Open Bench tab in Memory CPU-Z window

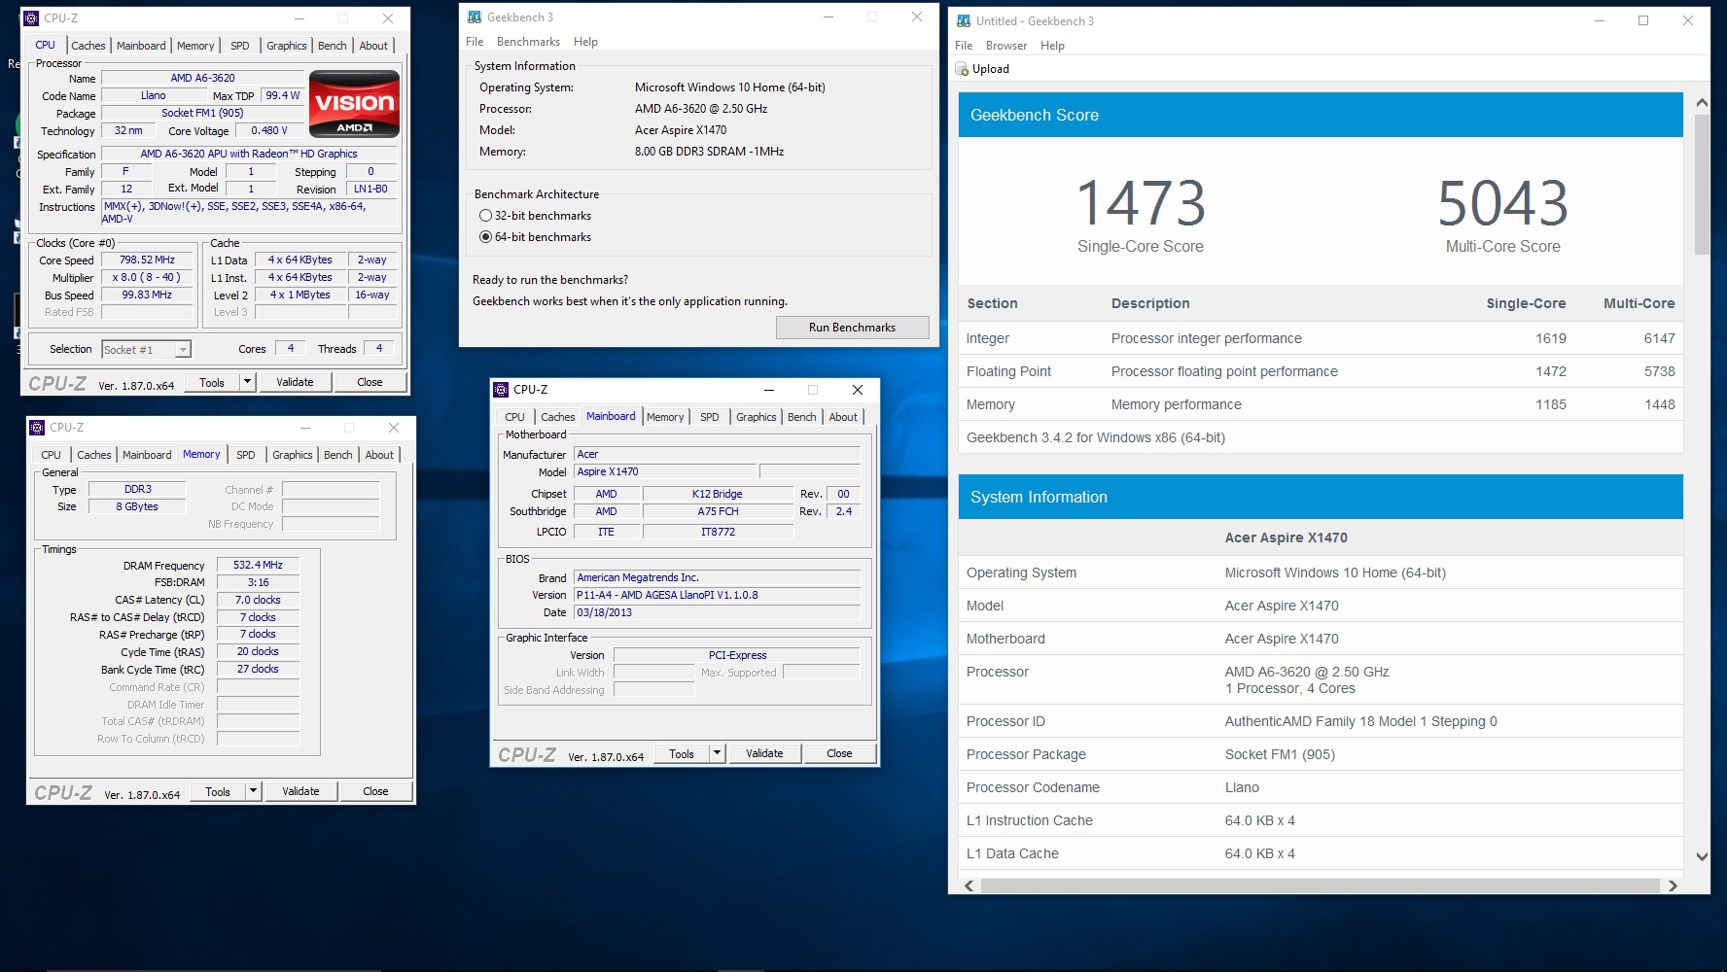tap(338, 455)
